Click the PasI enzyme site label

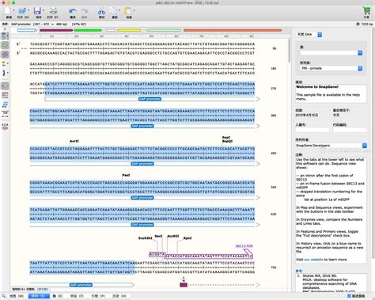pyautogui.click(x=126, y=175)
